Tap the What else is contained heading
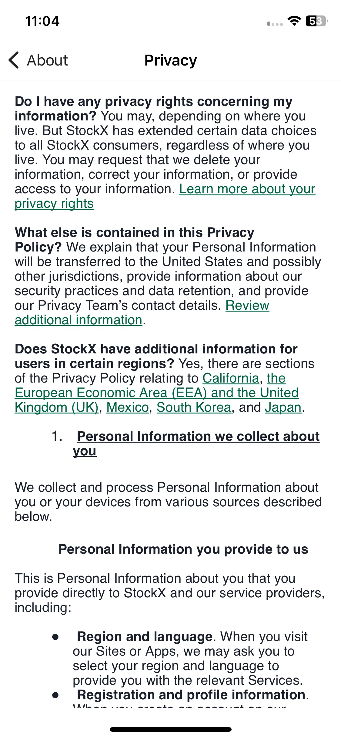 tap(135, 240)
